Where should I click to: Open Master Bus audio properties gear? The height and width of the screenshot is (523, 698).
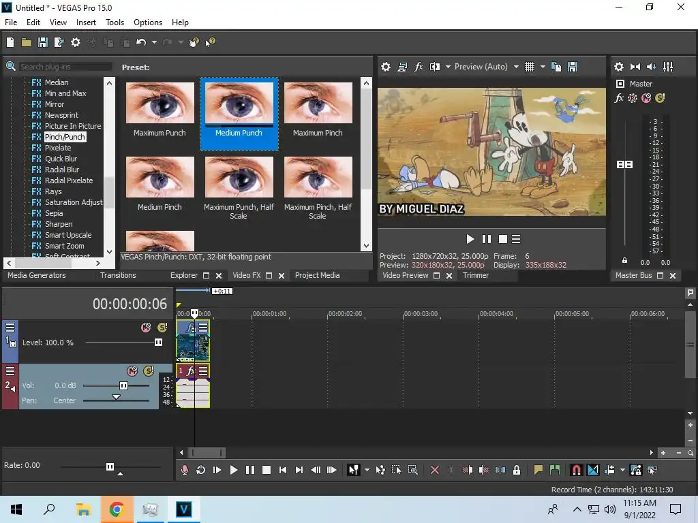tap(619, 67)
